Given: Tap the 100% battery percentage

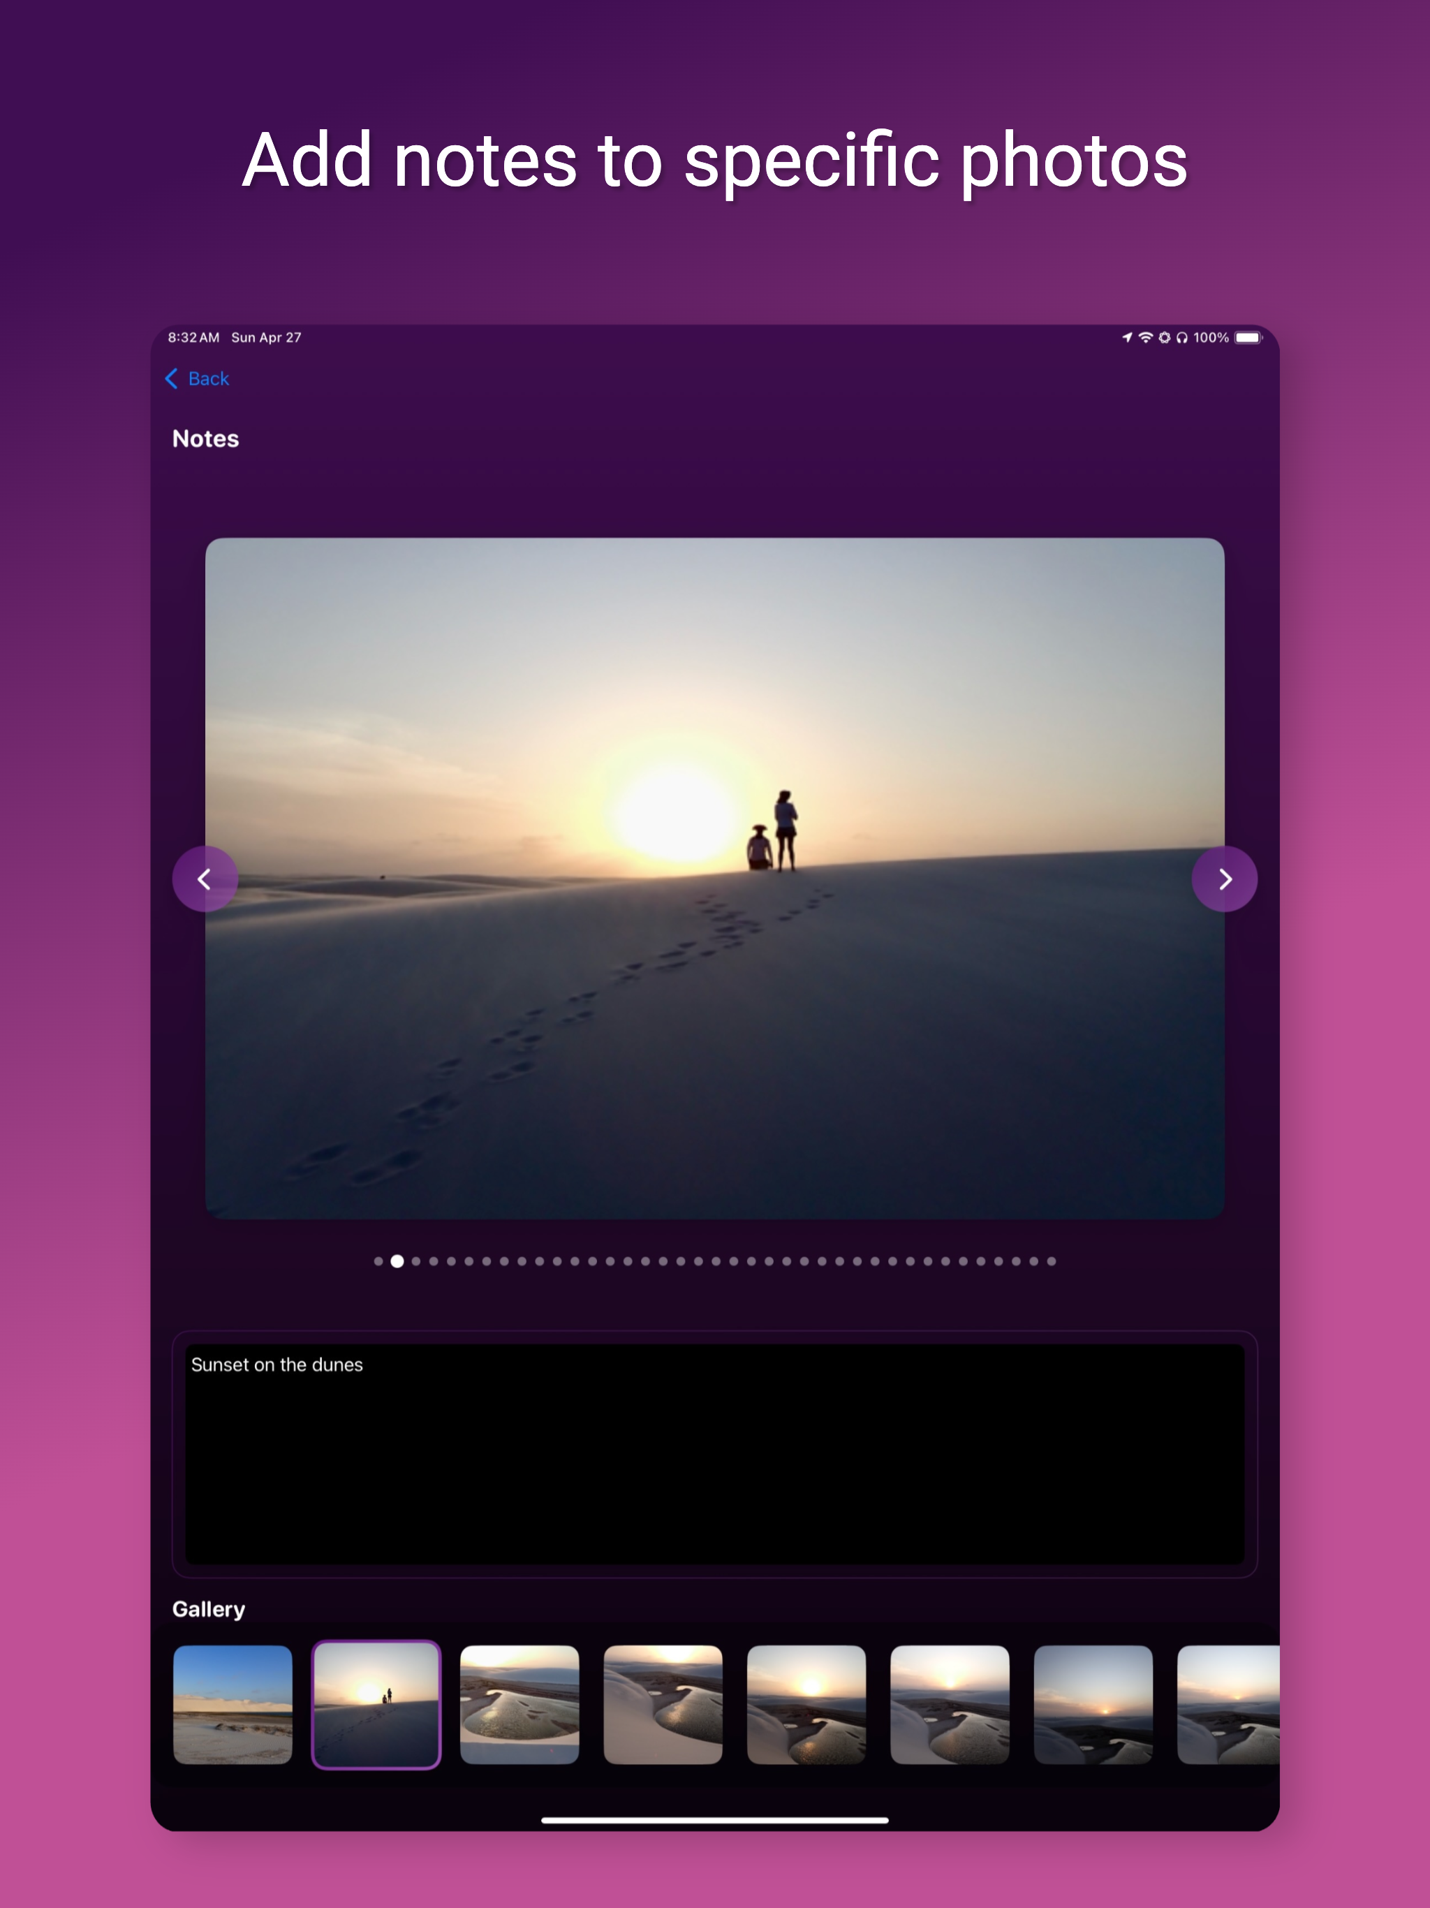Looking at the screenshot, I should pos(1211,337).
